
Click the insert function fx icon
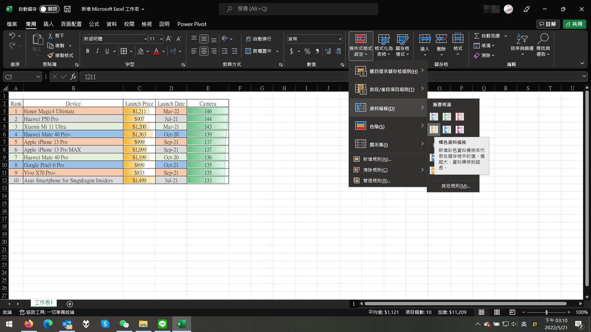tap(73, 77)
